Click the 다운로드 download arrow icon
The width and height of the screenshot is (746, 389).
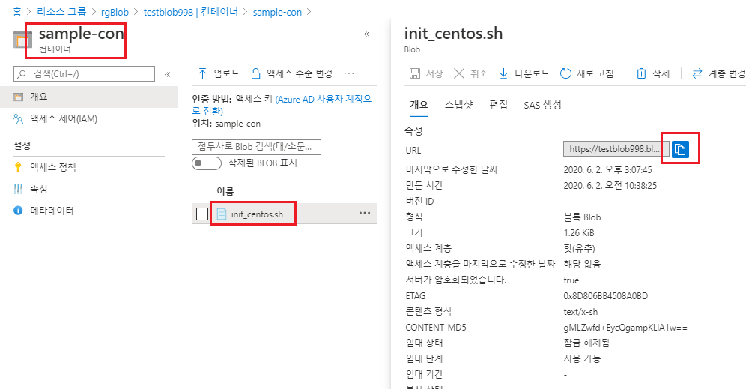(503, 73)
